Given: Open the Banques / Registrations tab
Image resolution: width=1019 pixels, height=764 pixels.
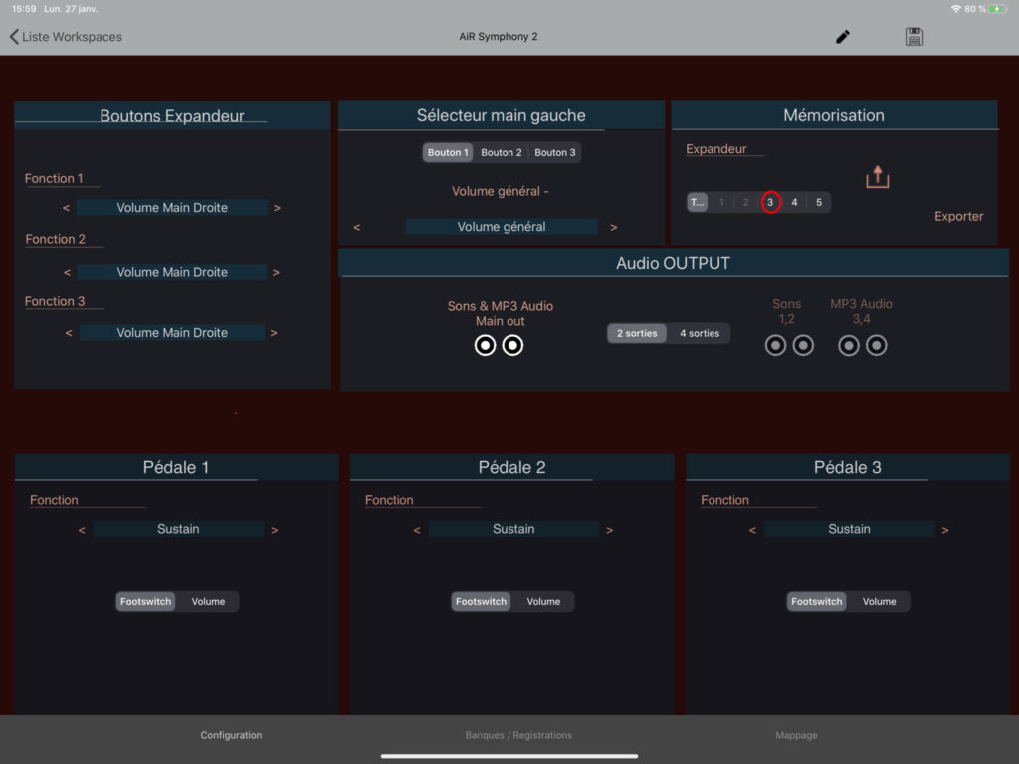Looking at the screenshot, I should coord(518,735).
